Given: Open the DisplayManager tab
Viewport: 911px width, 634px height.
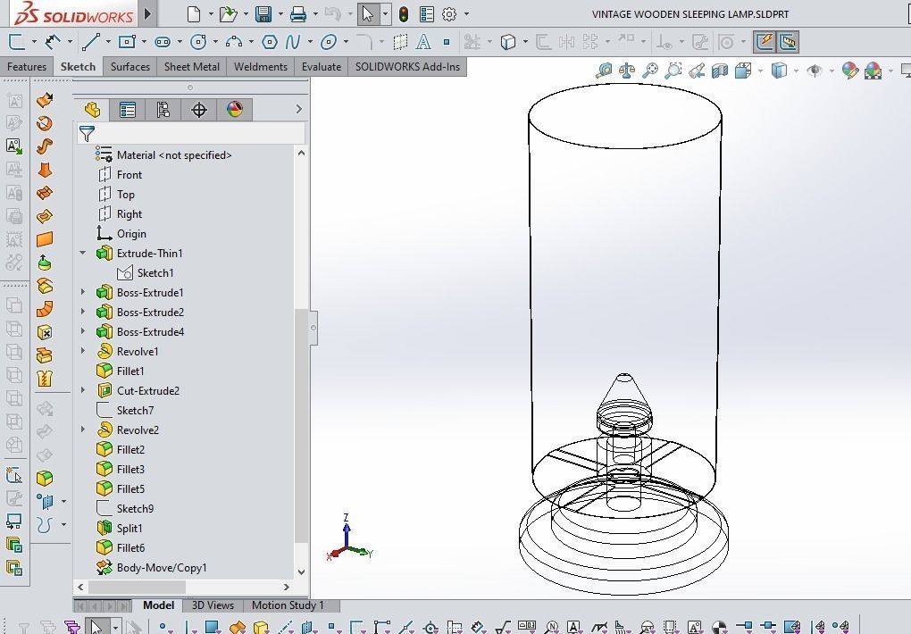Looking at the screenshot, I should click(x=235, y=109).
